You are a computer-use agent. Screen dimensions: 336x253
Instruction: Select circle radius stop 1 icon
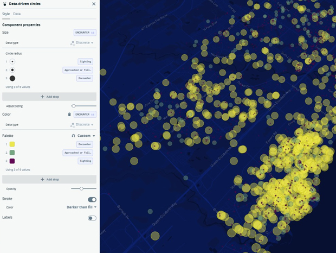coord(12,61)
